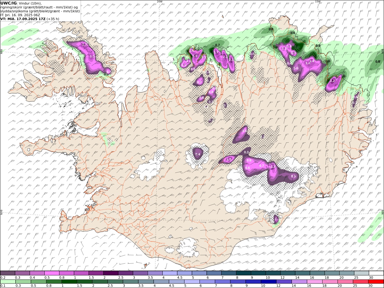Pick the 12 teal swatch in upper legend row
Screen dimensions: 384x288
click(x=288, y=273)
